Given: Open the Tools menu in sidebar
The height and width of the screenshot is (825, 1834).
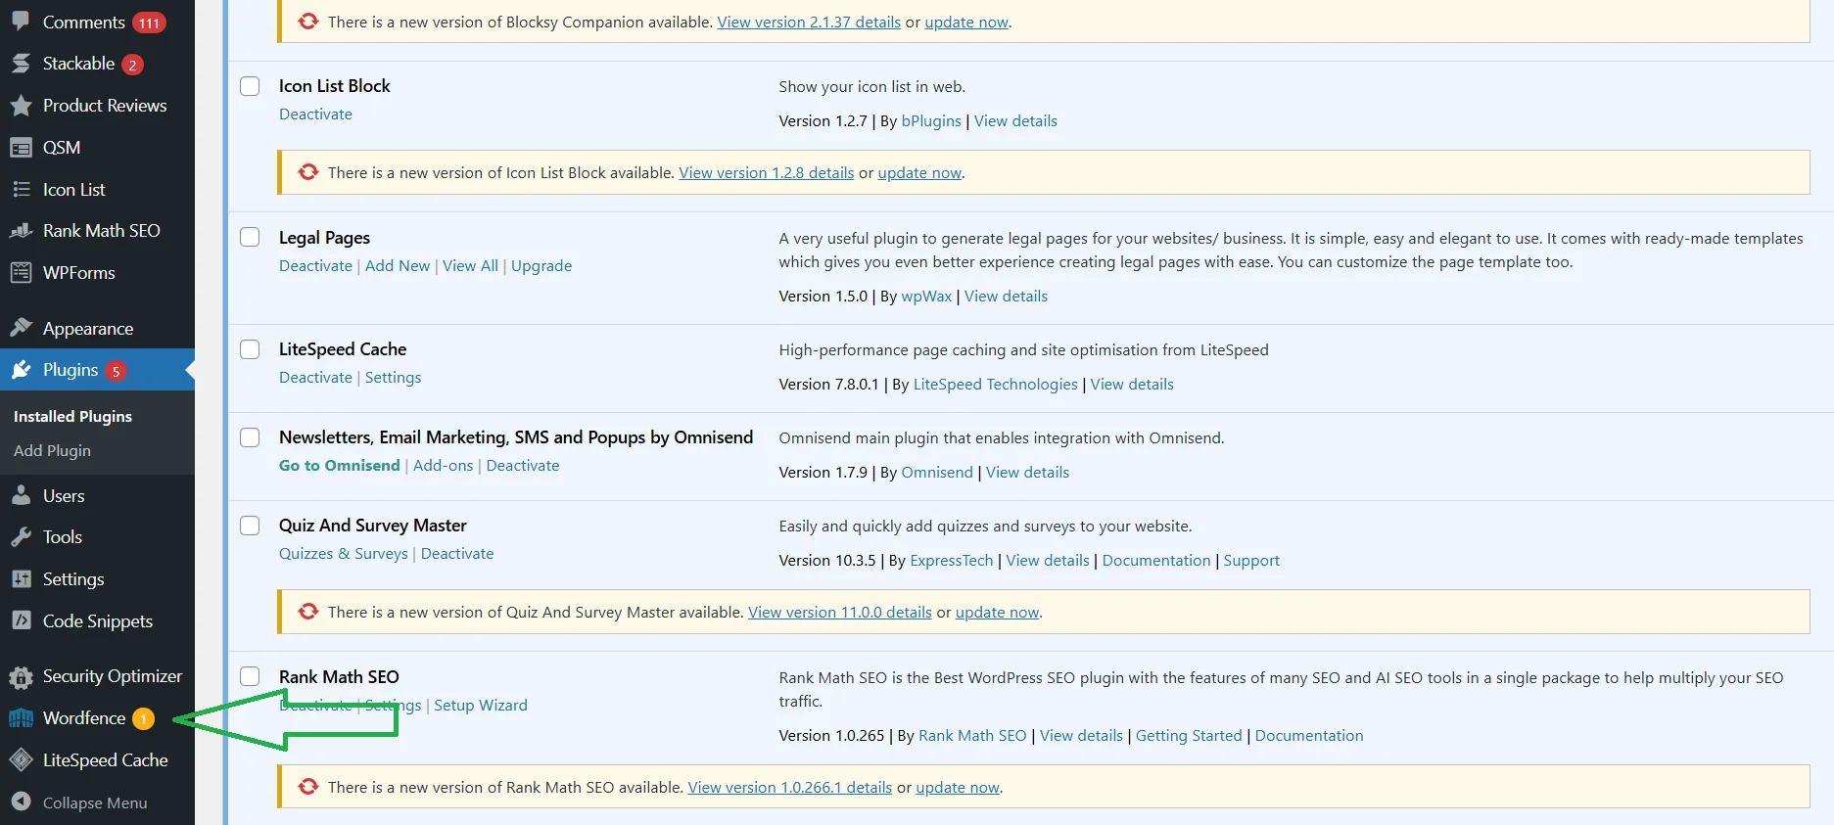Looking at the screenshot, I should [62, 537].
